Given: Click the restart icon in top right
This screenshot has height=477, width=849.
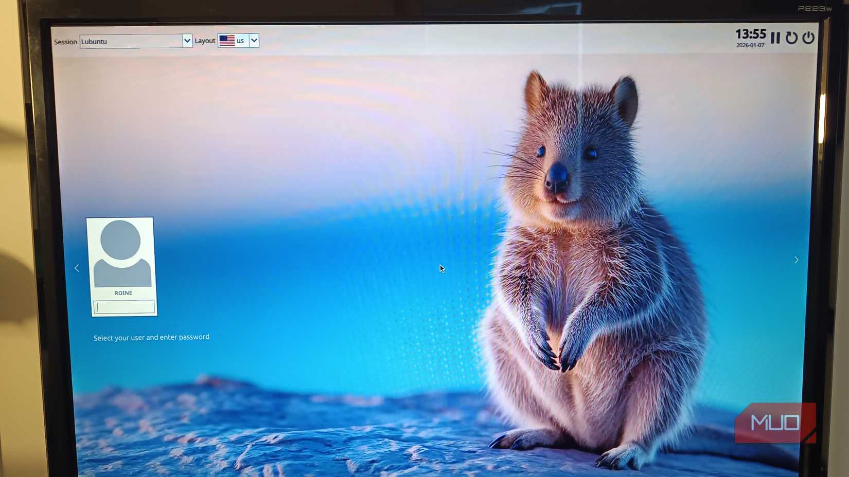Looking at the screenshot, I should pos(791,38).
